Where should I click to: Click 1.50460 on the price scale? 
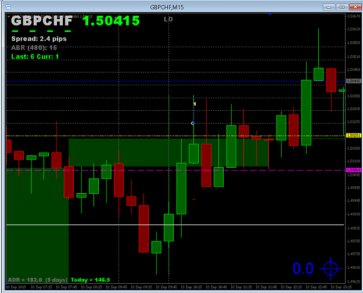[354, 70]
